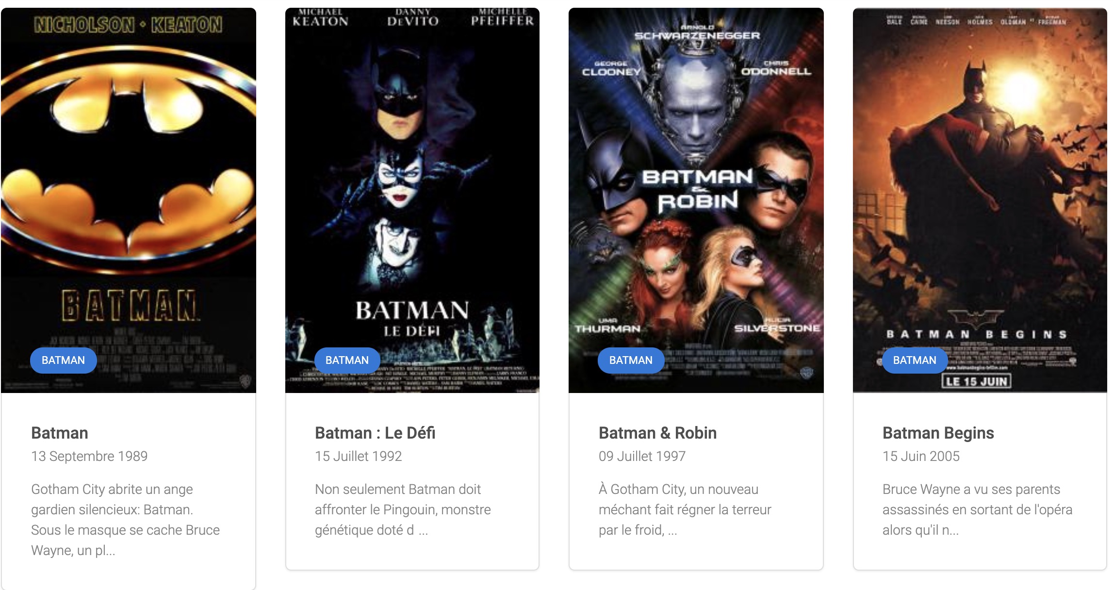Viewport: 1113px width, 590px height.
Task: Click the date 15 Juin 2005
Action: coord(921,456)
